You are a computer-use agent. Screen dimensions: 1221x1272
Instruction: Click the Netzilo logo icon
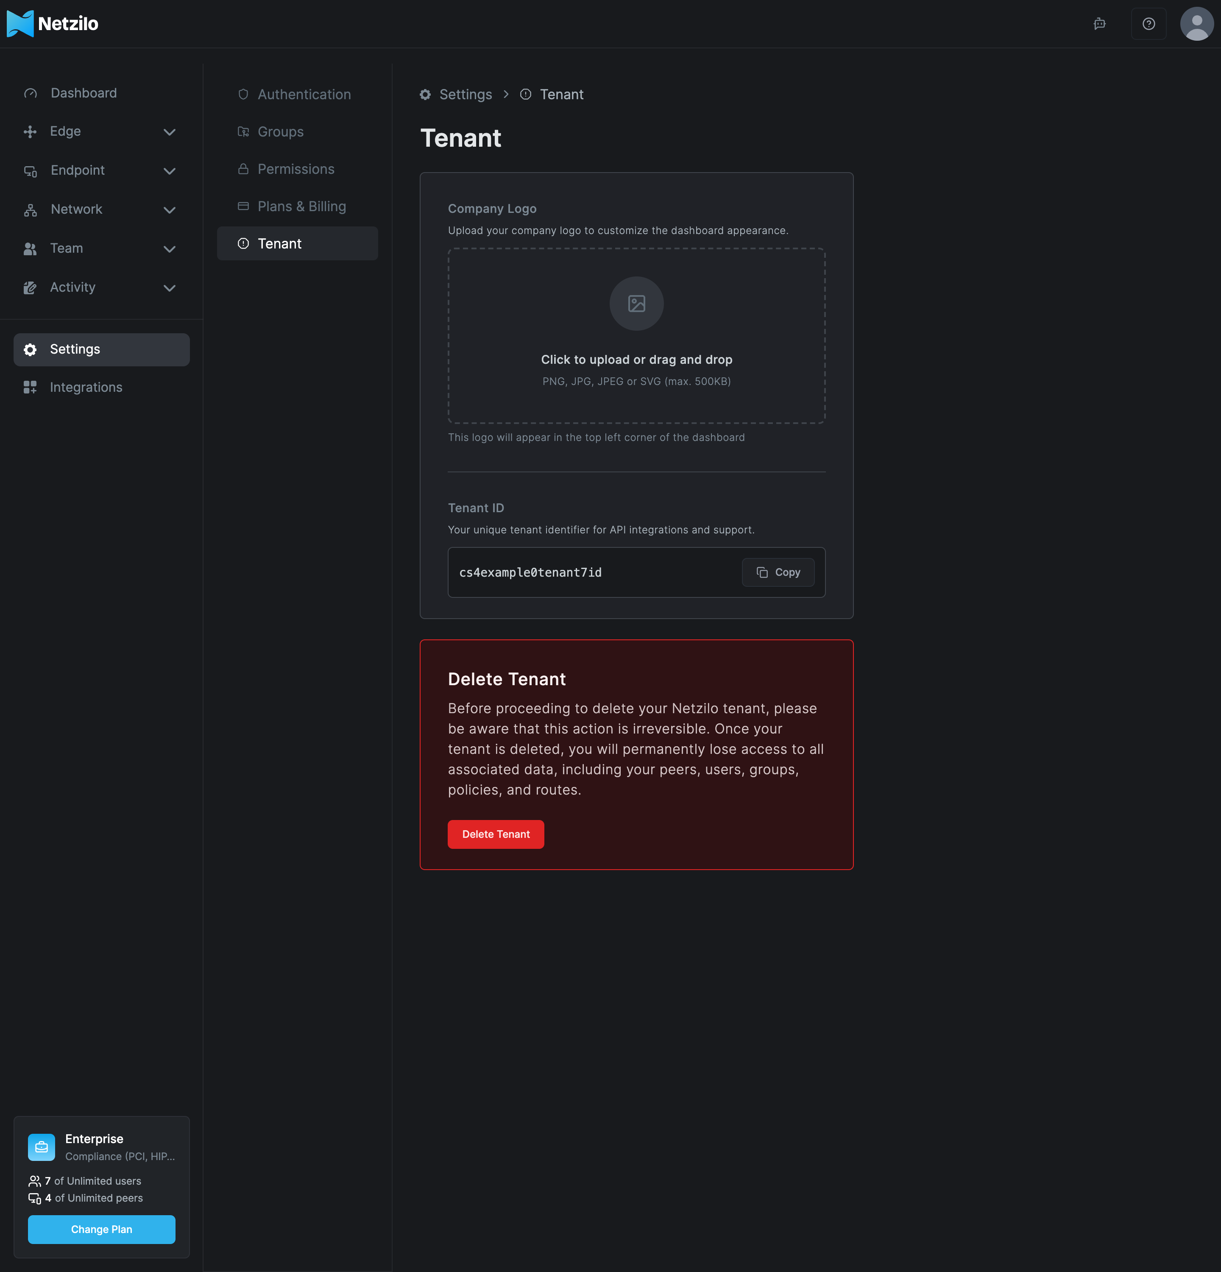click(20, 24)
